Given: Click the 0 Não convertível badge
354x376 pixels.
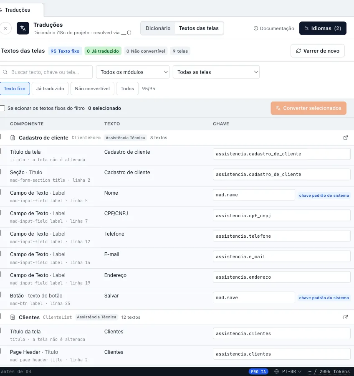Looking at the screenshot, I should pos(146,51).
